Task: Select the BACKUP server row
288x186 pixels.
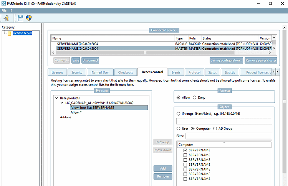Action: [x=164, y=44]
